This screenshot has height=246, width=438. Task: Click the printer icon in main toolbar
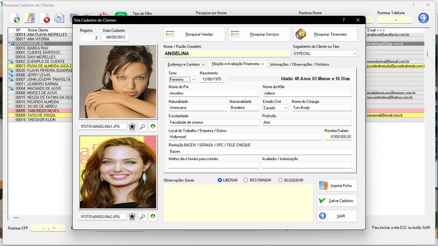point(59,19)
